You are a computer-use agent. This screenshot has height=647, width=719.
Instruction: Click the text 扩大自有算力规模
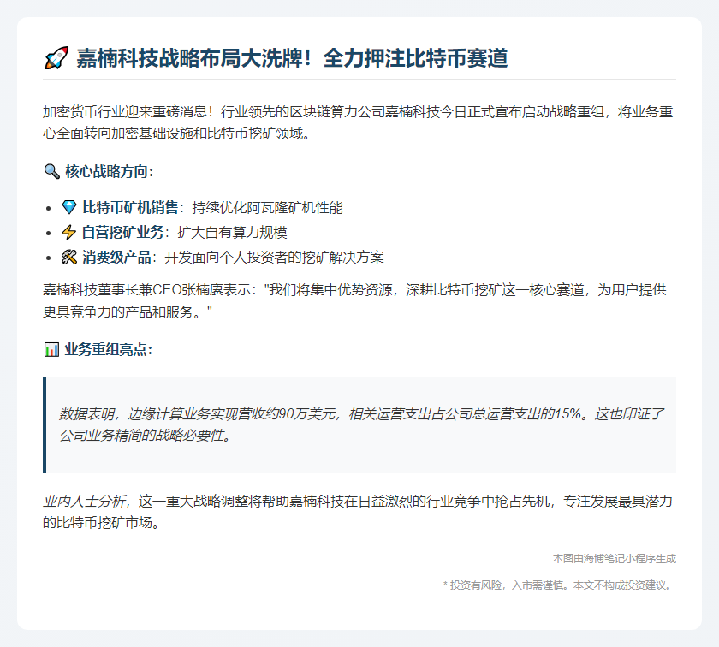coord(233,233)
